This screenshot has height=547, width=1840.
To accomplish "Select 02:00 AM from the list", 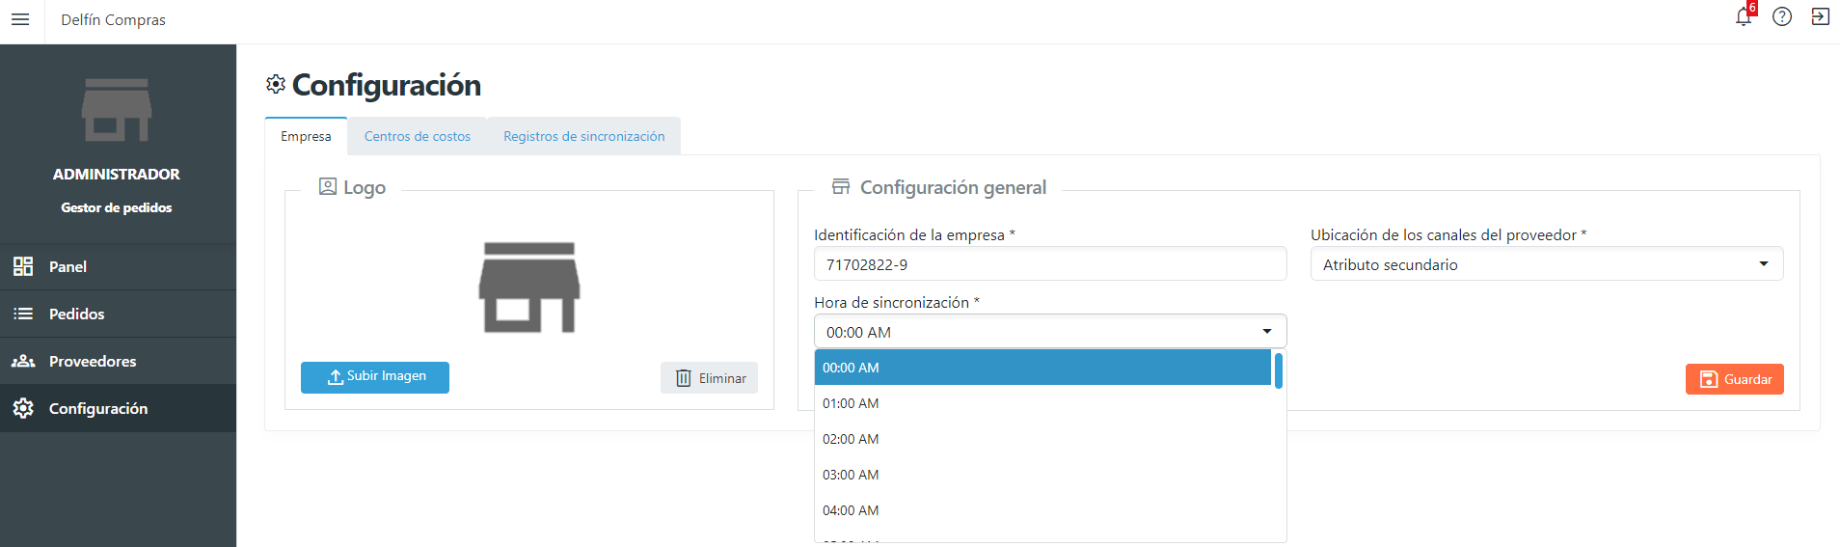I will [851, 439].
